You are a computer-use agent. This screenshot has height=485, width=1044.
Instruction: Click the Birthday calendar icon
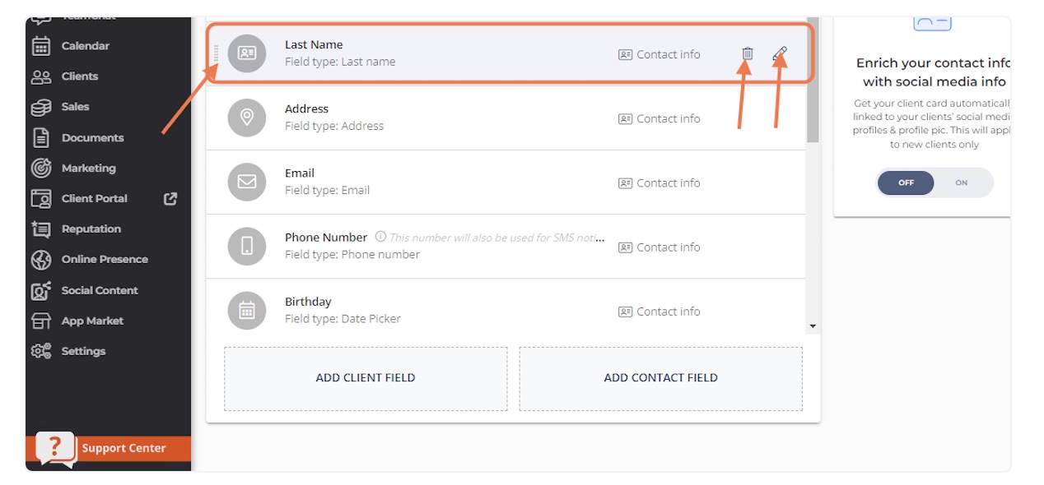click(x=247, y=311)
